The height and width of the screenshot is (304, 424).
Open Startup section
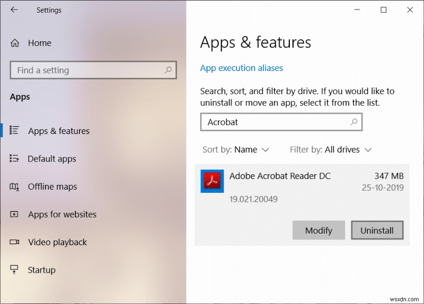pos(42,270)
